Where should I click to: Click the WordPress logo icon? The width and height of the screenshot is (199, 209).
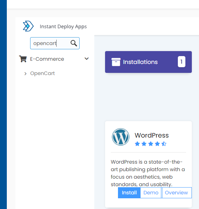click(120, 137)
